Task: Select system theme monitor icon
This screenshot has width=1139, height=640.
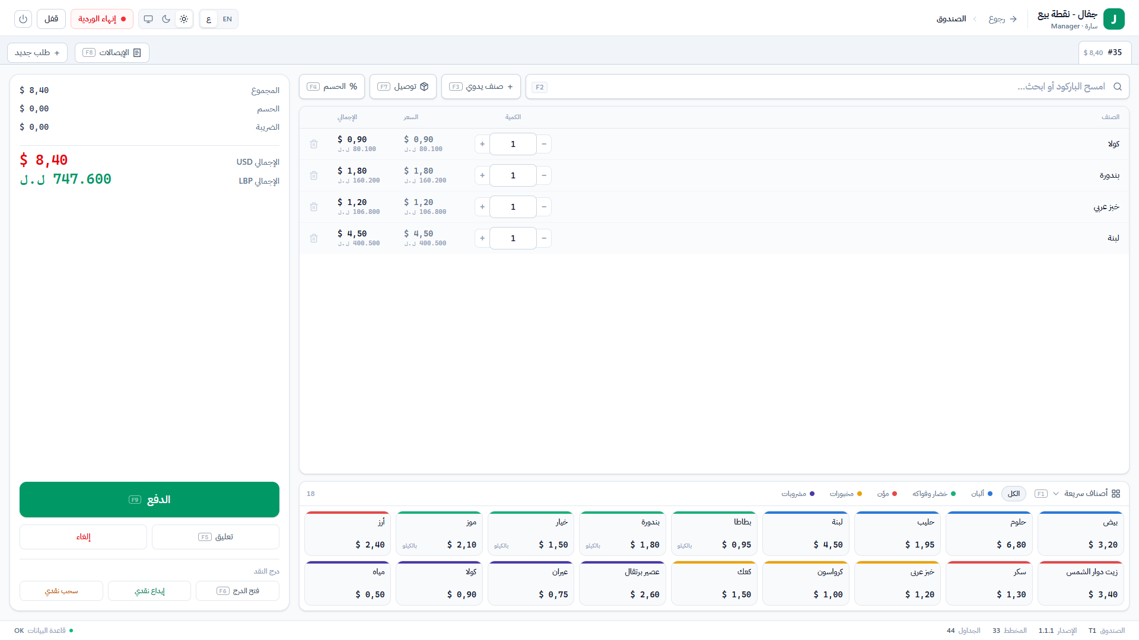Action: click(x=148, y=19)
